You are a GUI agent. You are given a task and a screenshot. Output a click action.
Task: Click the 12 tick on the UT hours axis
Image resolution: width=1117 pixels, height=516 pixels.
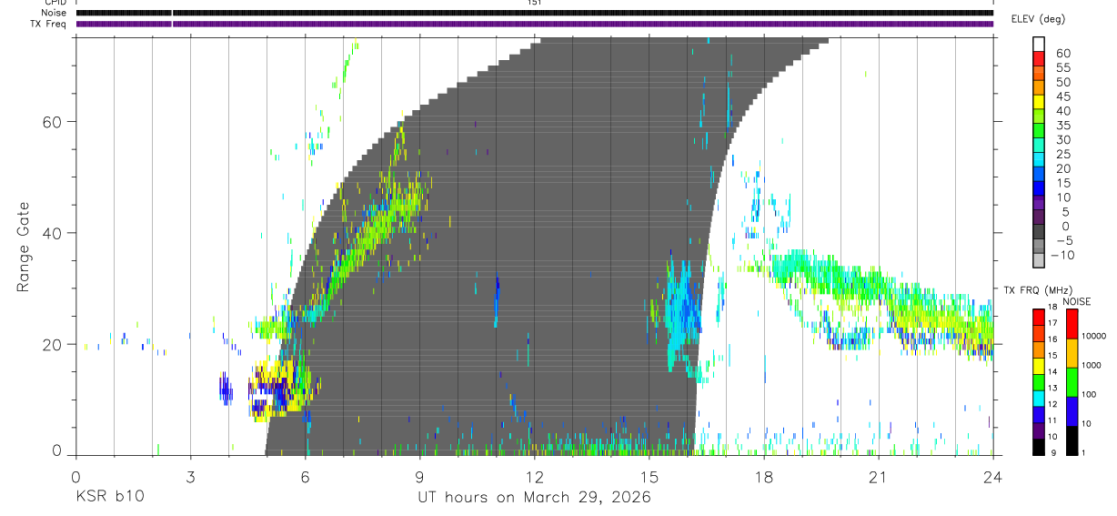point(534,476)
